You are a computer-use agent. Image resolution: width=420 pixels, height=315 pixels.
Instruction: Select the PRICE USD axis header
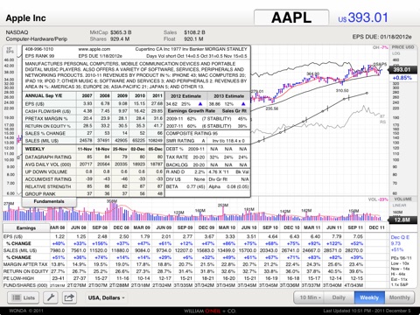point(402,47)
